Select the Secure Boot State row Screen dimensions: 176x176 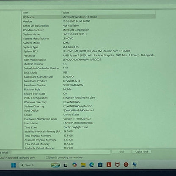tap(89, 93)
